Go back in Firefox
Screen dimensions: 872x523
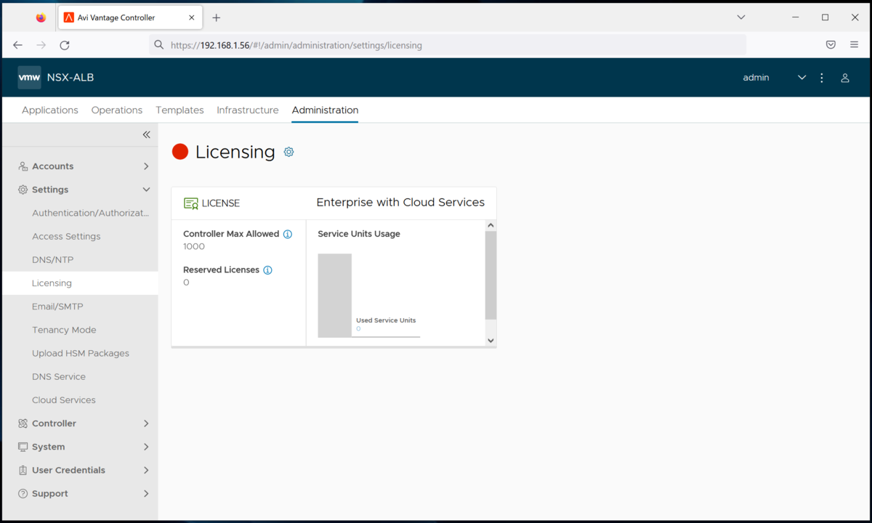[x=18, y=45]
